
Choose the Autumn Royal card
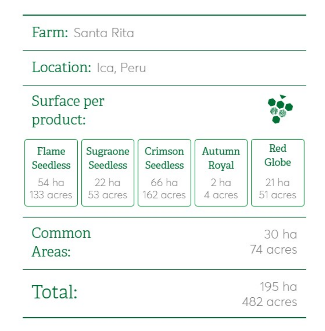(x=221, y=173)
